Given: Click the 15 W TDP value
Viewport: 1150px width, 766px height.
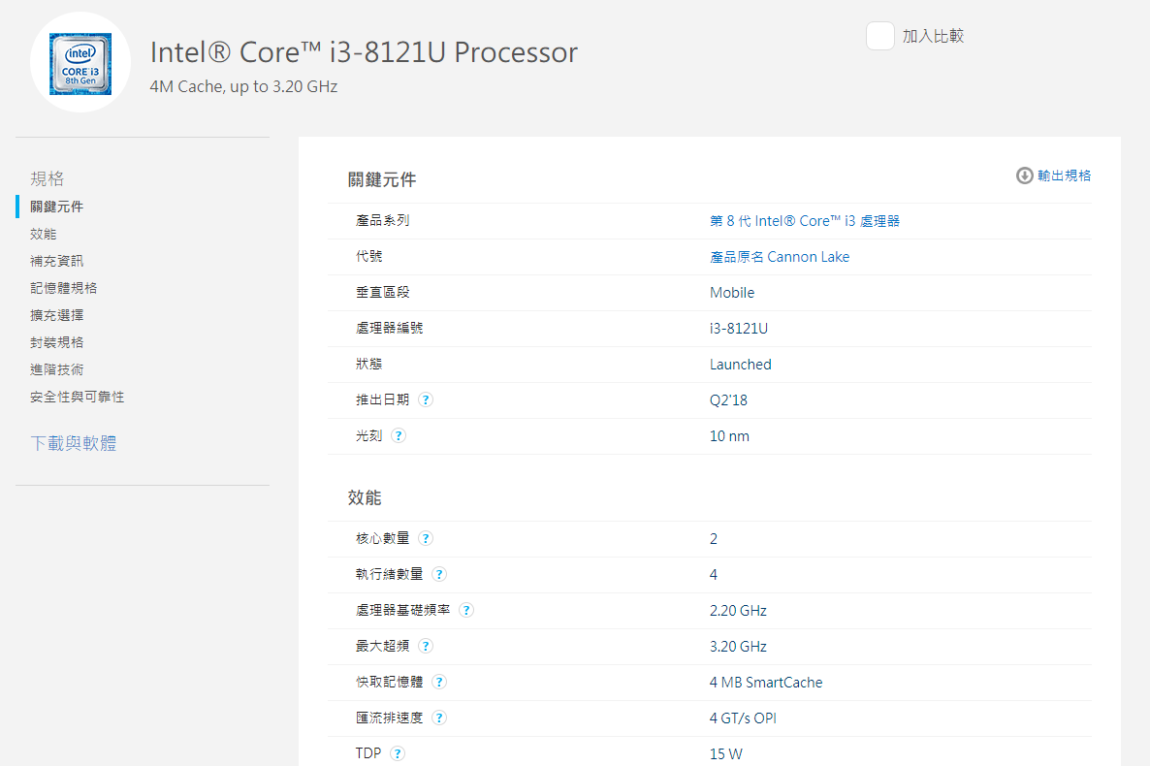Looking at the screenshot, I should tap(726, 754).
